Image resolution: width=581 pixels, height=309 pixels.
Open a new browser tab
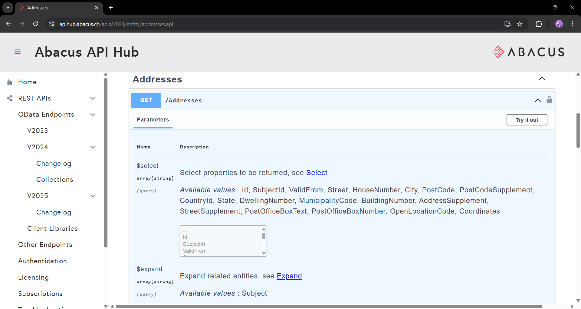click(111, 8)
